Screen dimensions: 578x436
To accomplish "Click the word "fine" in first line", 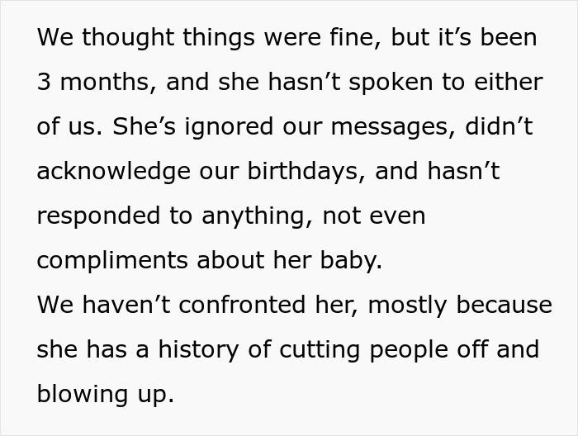I will coord(353,37).
